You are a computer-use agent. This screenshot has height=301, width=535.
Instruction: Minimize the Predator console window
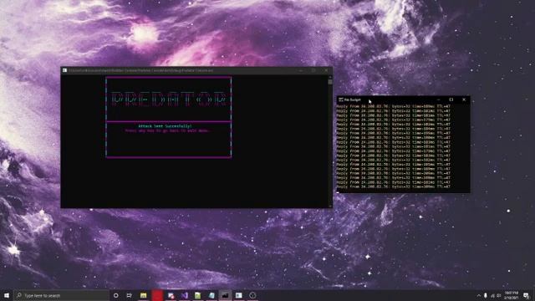click(x=301, y=70)
